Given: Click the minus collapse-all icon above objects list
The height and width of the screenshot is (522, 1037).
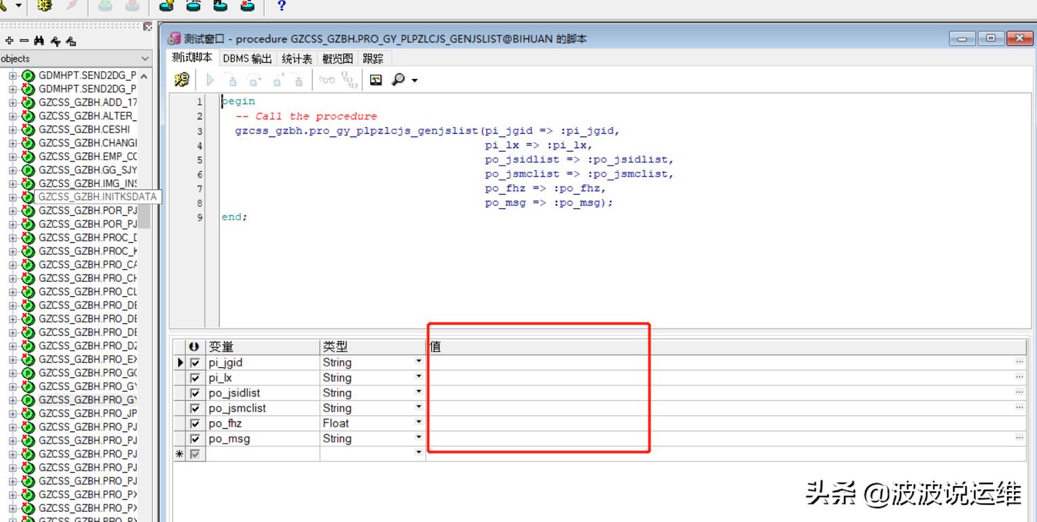Looking at the screenshot, I should click(23, 40).
